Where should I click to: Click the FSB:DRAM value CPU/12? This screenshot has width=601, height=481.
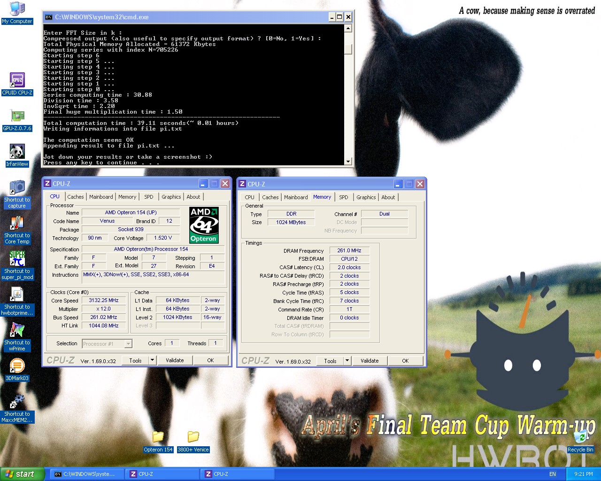pyautogui.click(x=349, y=259)
